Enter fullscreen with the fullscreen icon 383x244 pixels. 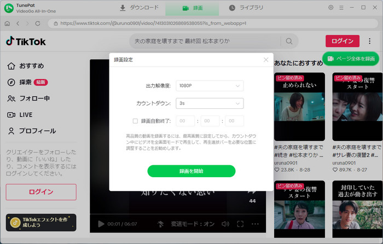pos(240,224)
